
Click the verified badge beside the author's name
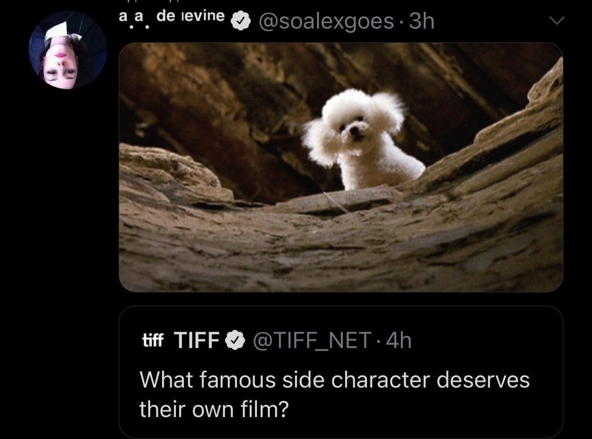[x=241, y=21]
